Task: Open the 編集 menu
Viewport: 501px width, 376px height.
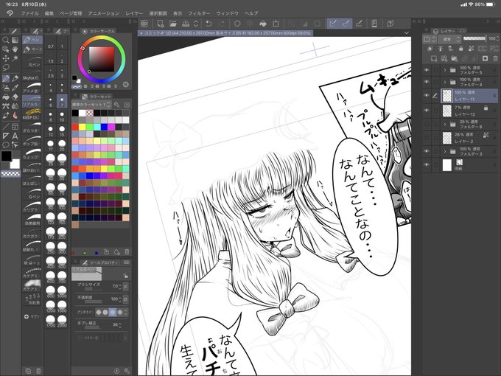Action: click(49, 13)
